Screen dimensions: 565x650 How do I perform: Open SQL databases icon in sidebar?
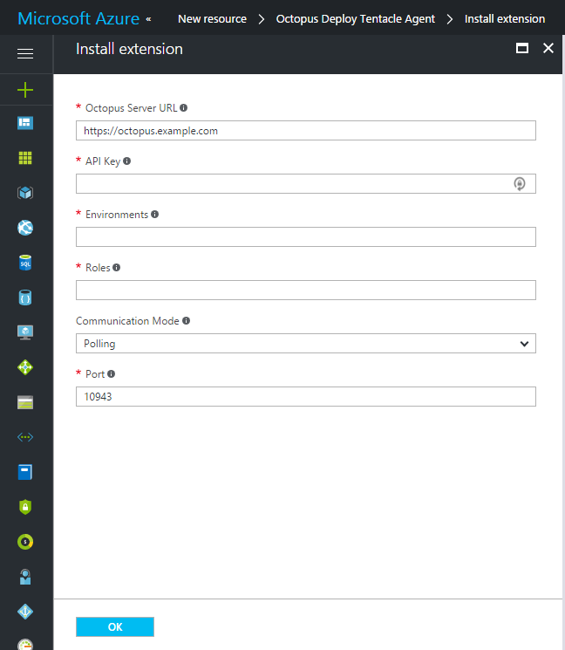[x=25, y=263]
